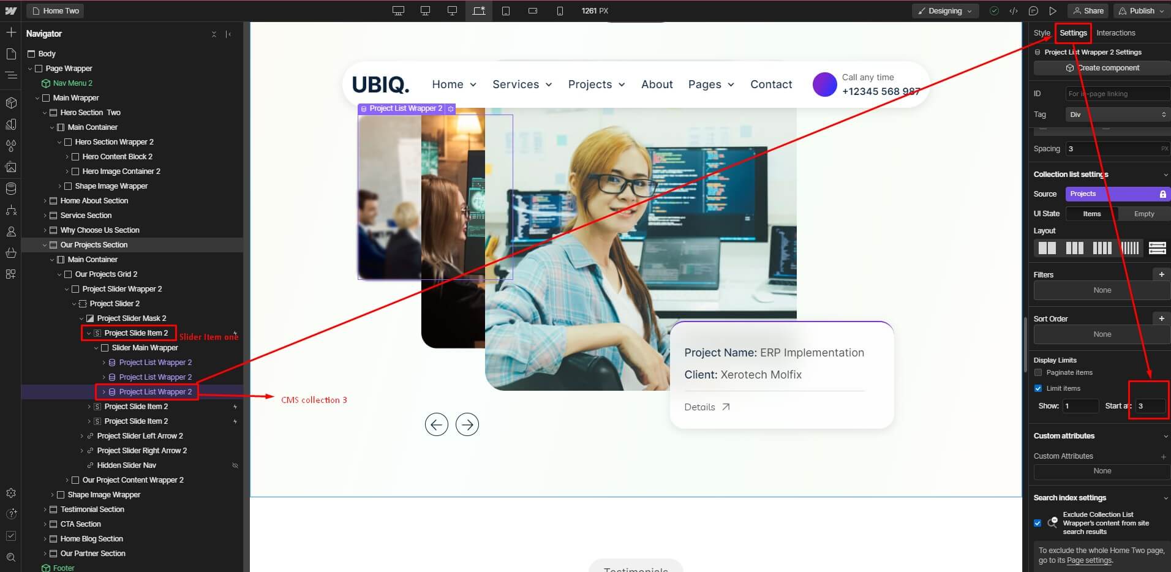The width and height of the screenshot is (1171, 572).
Task: Select the base desktop breakpoint with star
Action: pos(479,10)
